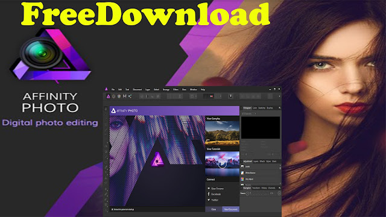Open the User Forums link
Image resolution: width=386 pixels, height=217 pixels.
point(218,189)
